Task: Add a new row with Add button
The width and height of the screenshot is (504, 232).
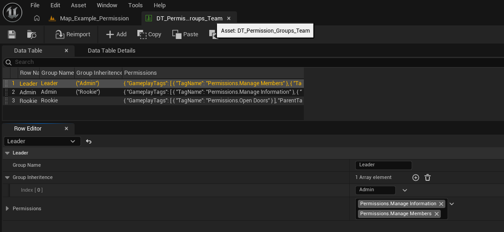Action: [x=116, y=34]
